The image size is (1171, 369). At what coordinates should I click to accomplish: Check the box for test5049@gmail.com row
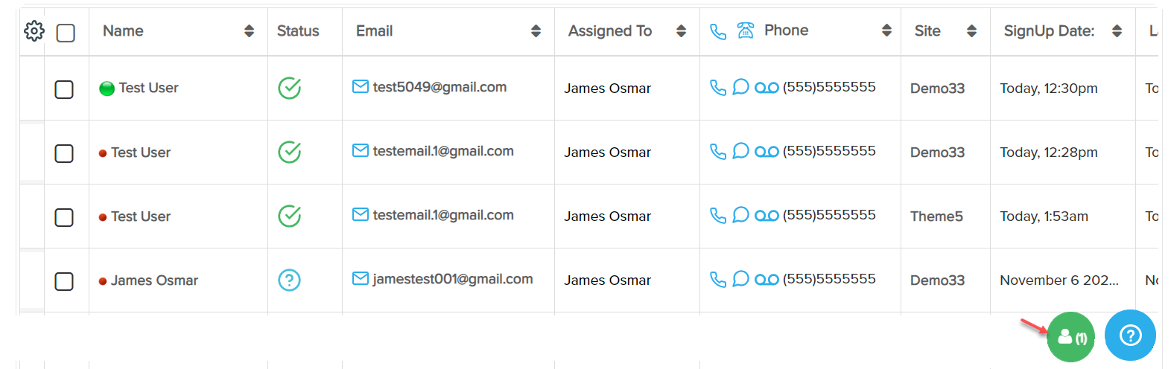(x=64, y=89)
